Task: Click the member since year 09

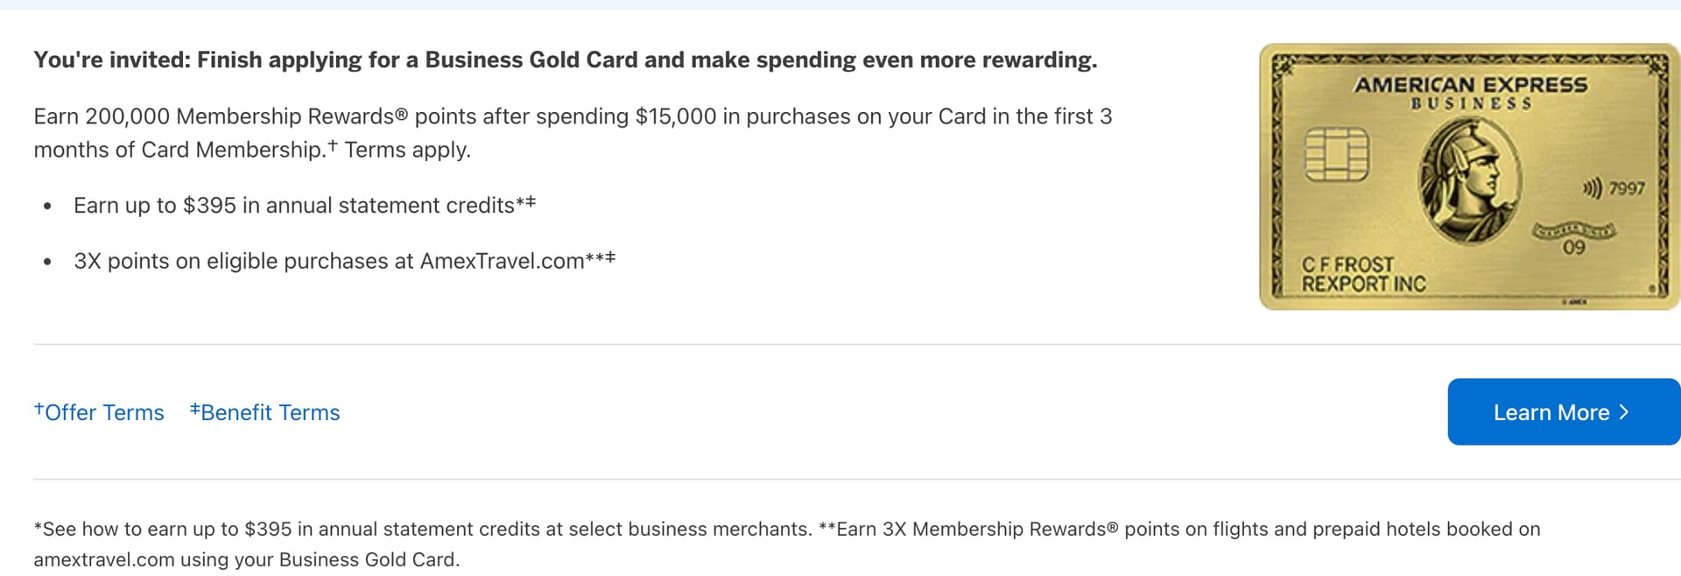Action: [x=1573, y=247]
